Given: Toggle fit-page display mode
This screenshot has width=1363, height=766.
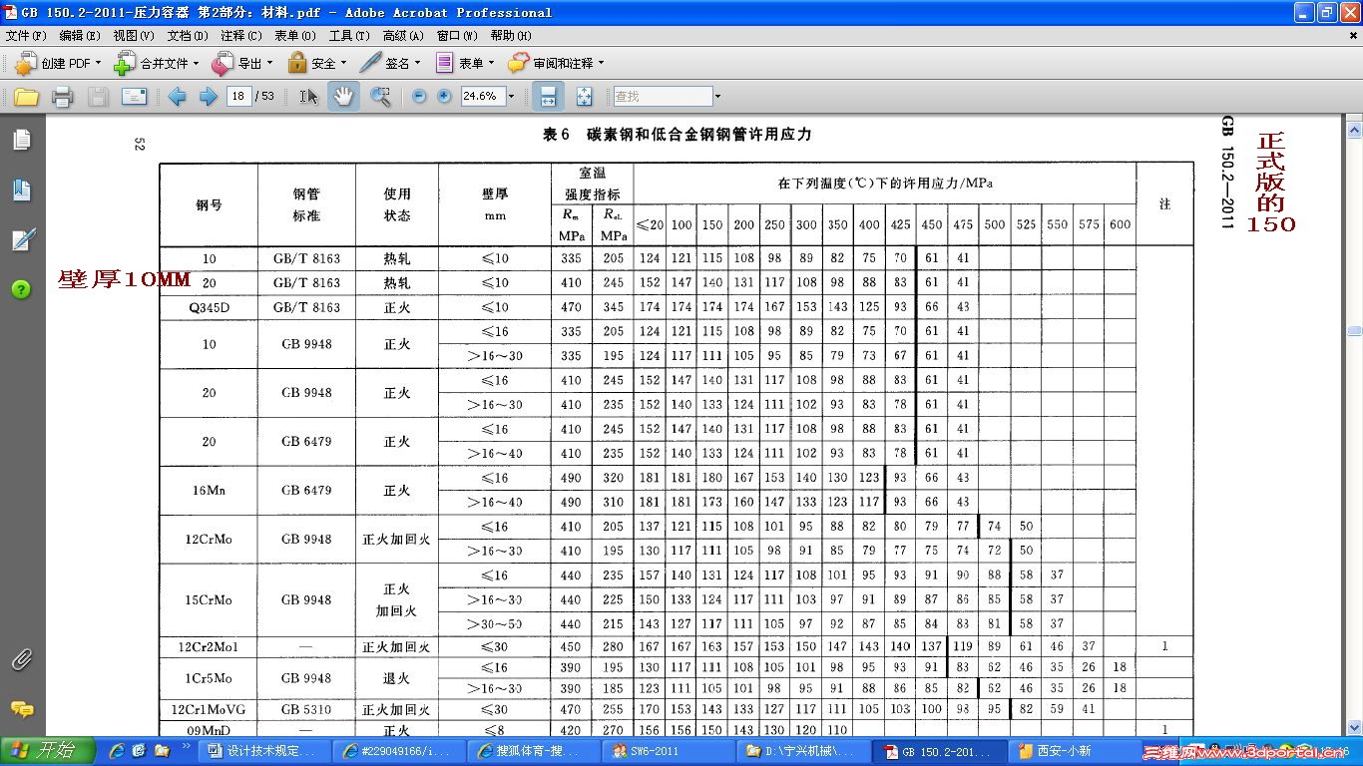Looking at the screenshot, I should [x=583, y=96].
